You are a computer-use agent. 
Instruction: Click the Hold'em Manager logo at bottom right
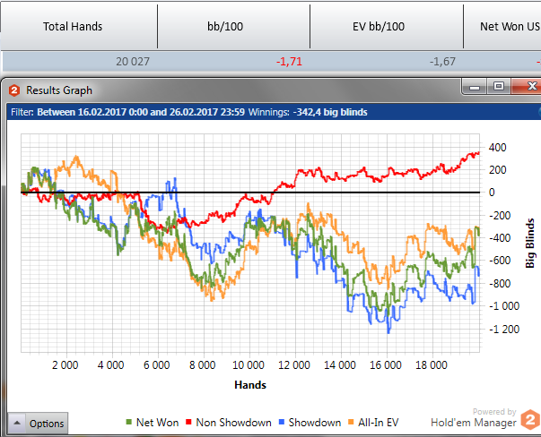(530, 419)
